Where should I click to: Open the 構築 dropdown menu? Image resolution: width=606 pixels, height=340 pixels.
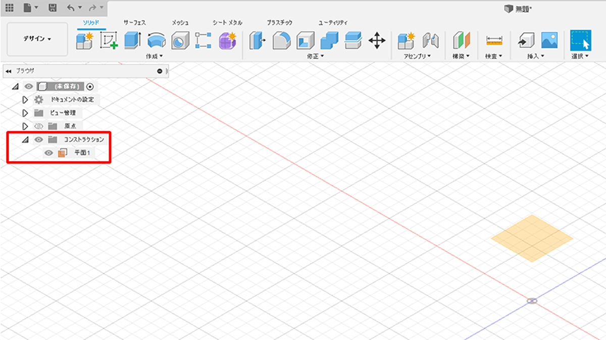[x=461, y=56]
